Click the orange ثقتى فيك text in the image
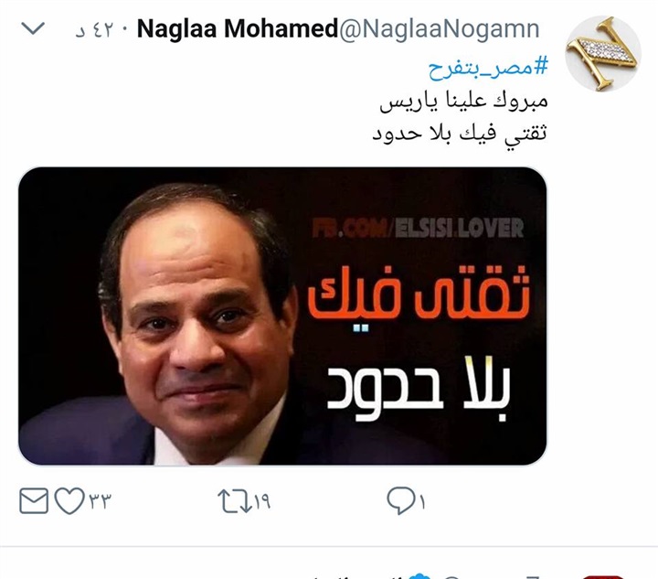The image size is (658, 579). point(419,293)
